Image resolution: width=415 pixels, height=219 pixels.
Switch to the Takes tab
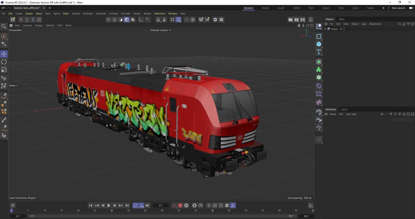click(341, 19)
